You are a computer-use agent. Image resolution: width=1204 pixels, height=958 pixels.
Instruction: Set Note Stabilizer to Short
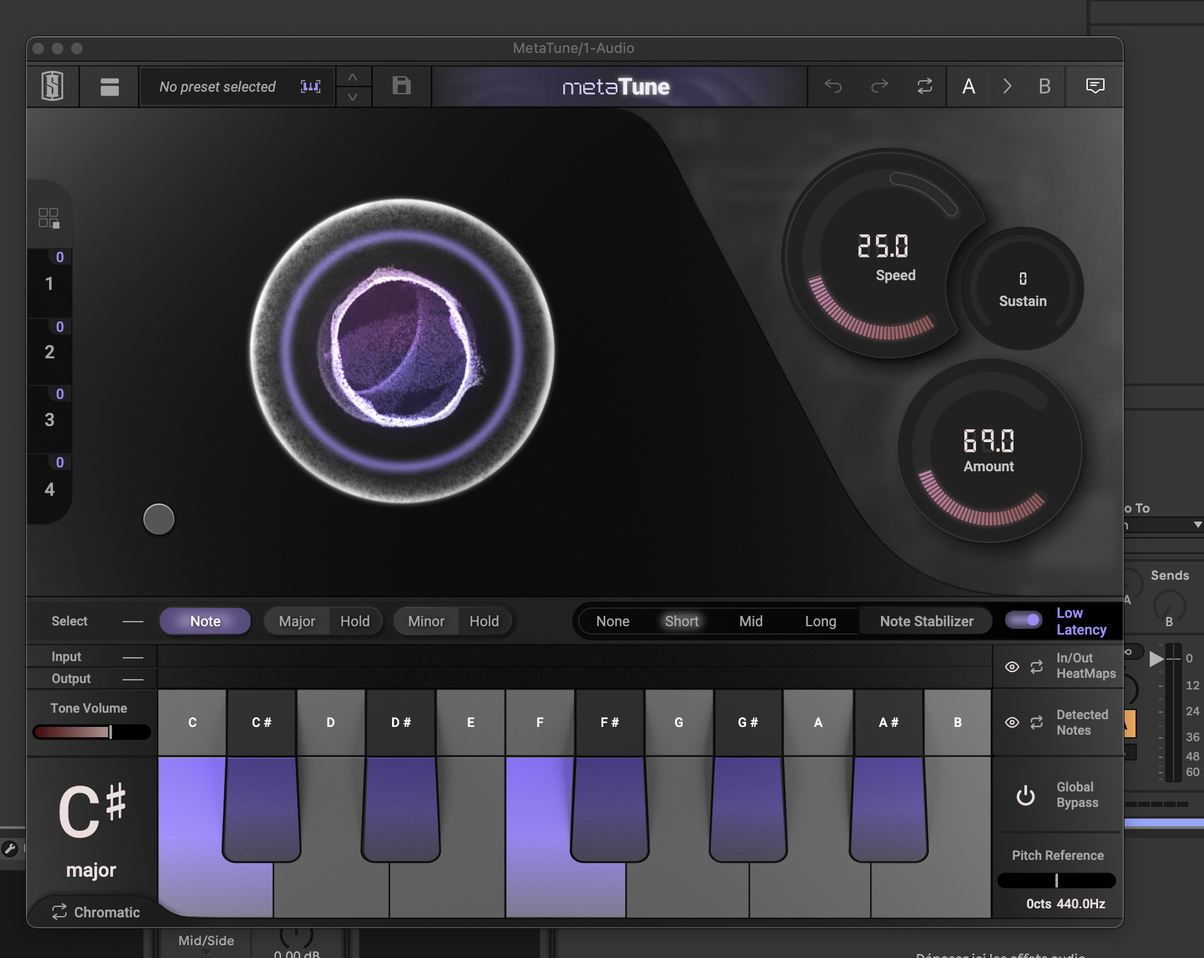tap(682, 621)
